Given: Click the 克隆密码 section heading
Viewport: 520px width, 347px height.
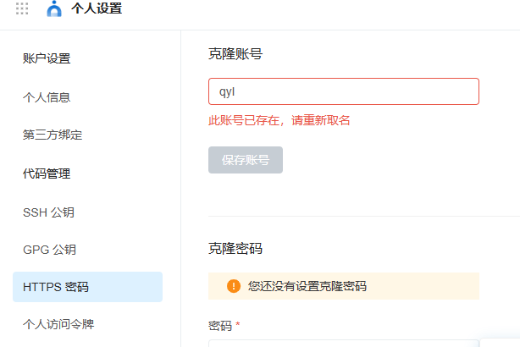Looking at the screenshot, I should pos(235,249).
